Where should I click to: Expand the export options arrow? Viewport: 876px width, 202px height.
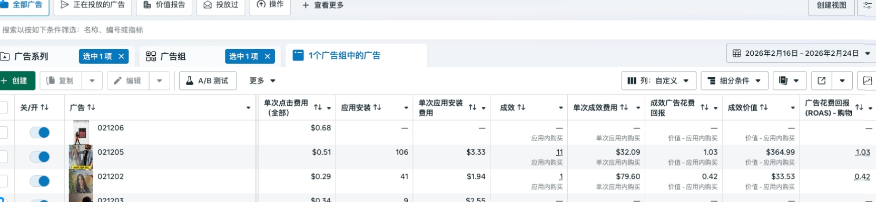842,80
